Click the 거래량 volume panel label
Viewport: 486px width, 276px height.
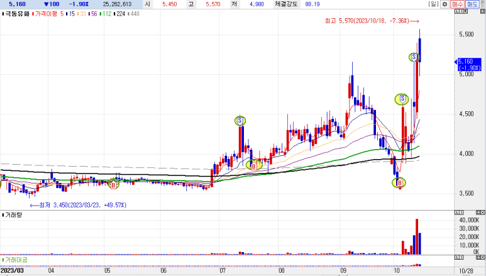coord(13,215)
